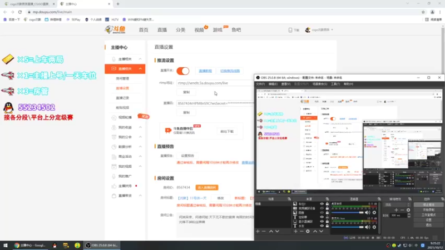Open Mic/Aux settings gear in mixer
The image size is (445, 250).
(x=374, y=227)
